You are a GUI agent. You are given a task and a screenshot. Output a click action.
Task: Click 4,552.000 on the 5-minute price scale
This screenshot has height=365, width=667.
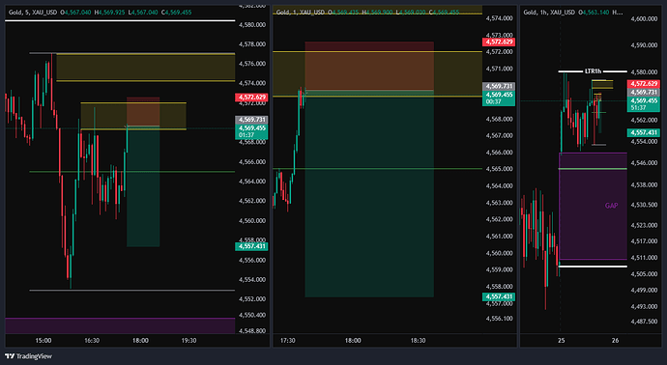pos(252,299)
